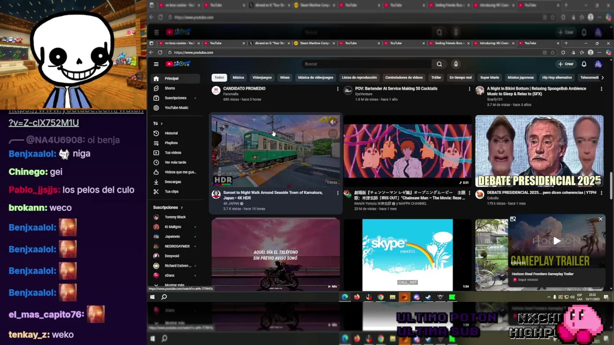Viewport: 614px width, 345px height.
Task: Open the notifications bell
Action: [584, 64]
